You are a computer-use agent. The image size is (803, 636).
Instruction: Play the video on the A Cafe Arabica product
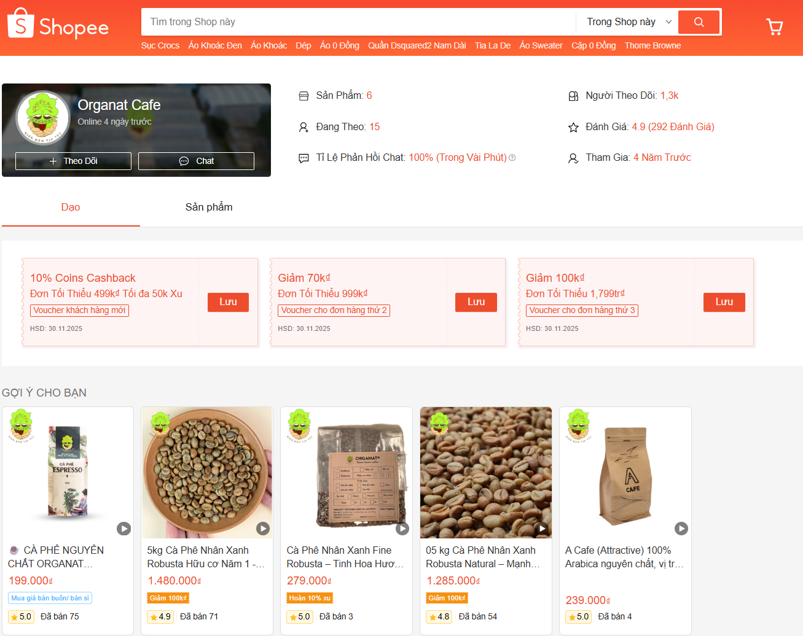click(681, 528)
